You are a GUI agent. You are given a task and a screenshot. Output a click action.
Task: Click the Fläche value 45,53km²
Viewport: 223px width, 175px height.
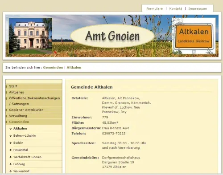pyautogui.click(x=110, y=122)
